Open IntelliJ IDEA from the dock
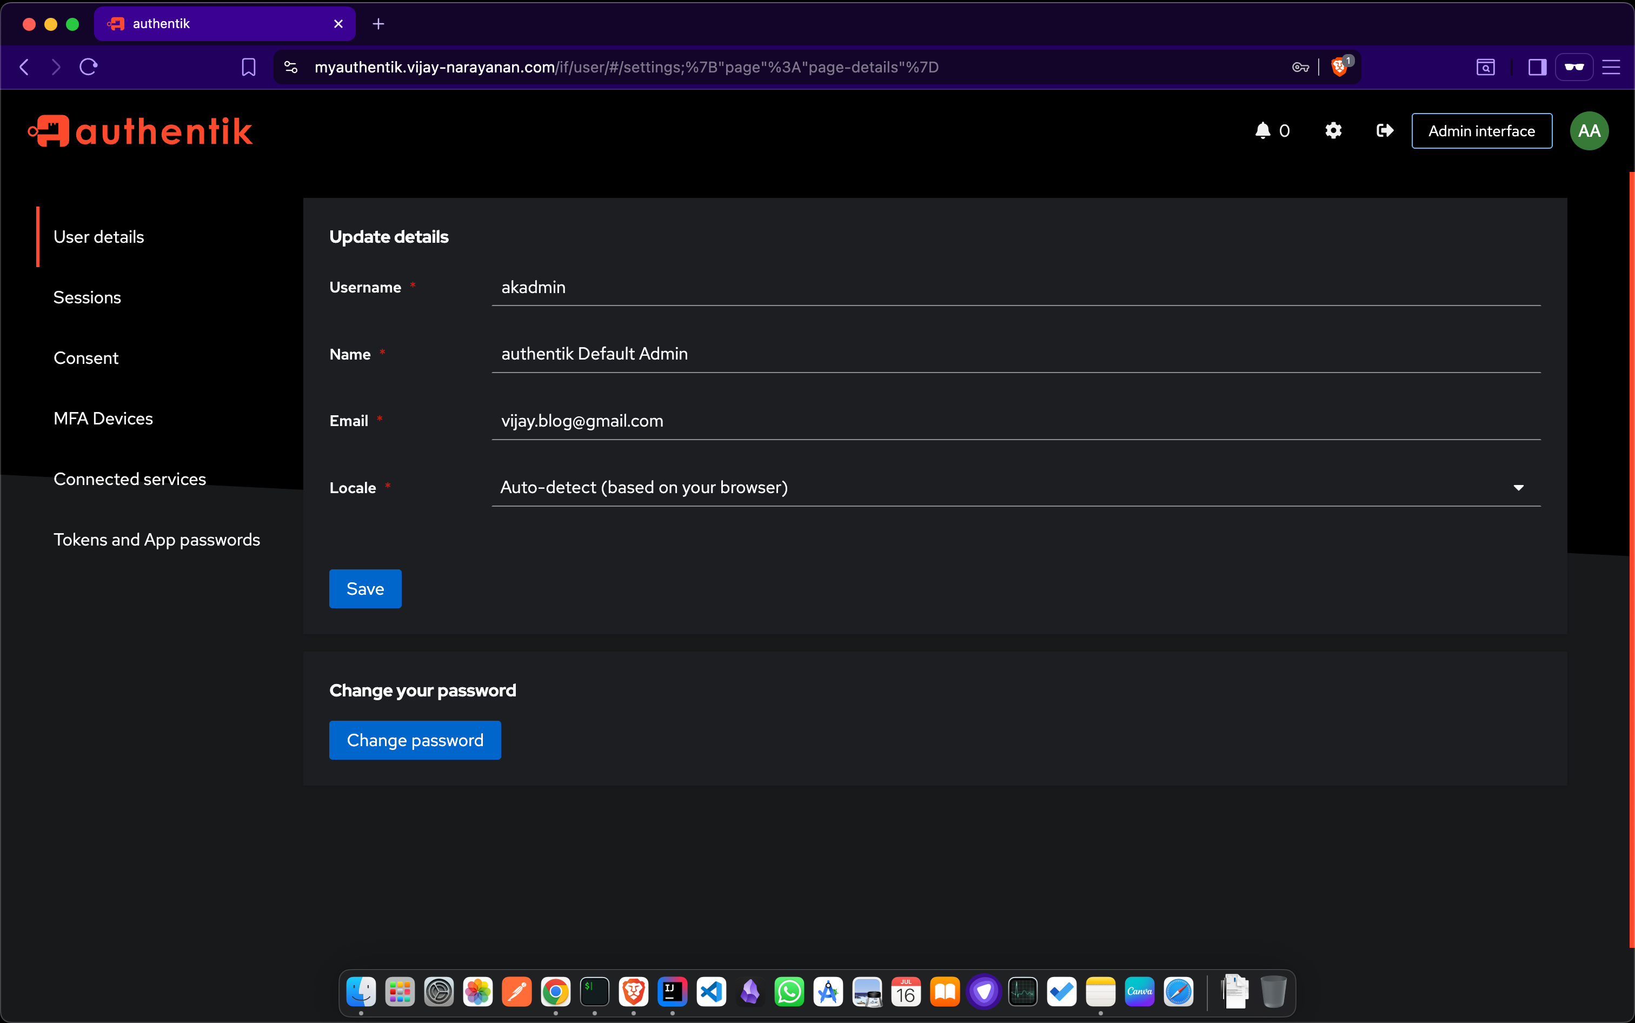The width and height of the screenshot is (1635, 1023). pyautogui.click(x=673, y=992)
